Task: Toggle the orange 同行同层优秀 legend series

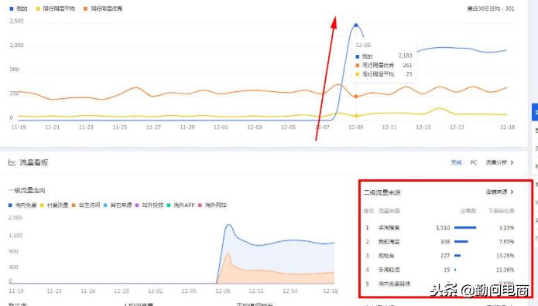Action: 103,8
